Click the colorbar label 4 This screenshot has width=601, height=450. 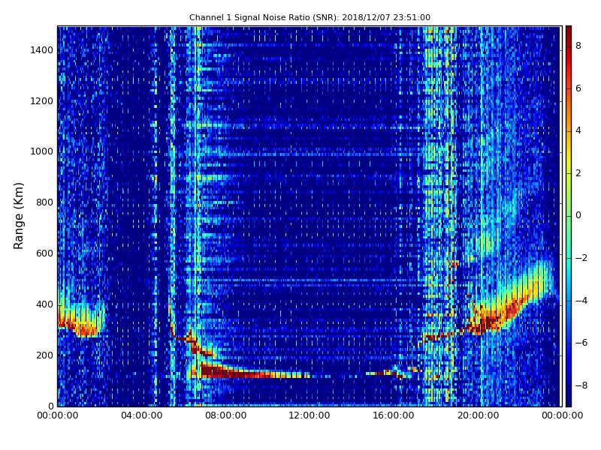(x=578, y=130)
